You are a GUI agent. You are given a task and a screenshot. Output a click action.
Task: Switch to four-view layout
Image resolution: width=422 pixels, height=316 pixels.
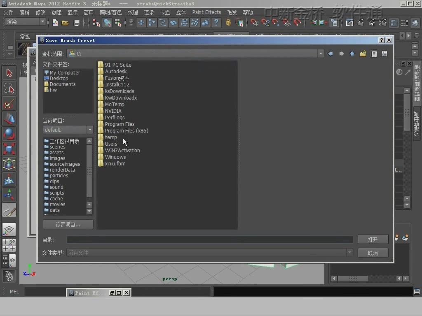click(x=9, y=245)
